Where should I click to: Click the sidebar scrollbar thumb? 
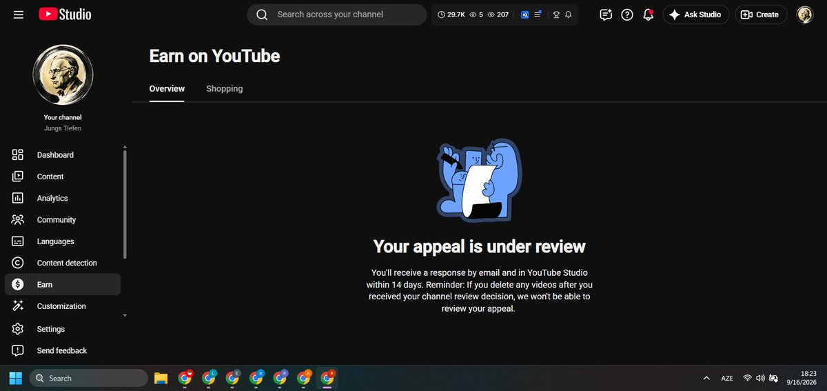pos(125,203)
